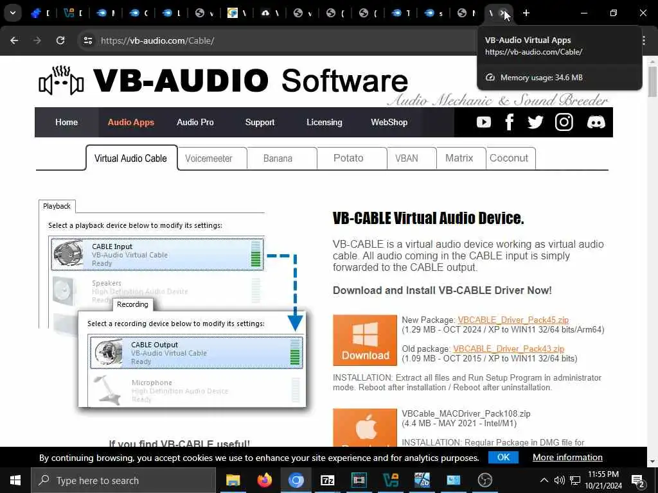Click the network tray icon
The image size is (658, 493).
575,480
